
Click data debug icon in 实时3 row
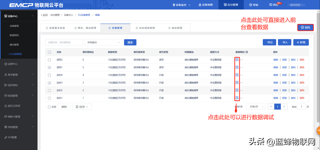click(237, 83)
